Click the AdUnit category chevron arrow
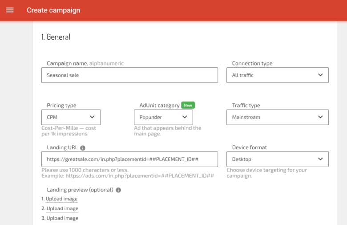This screenshot has height=225, width=347. (185, 117)
